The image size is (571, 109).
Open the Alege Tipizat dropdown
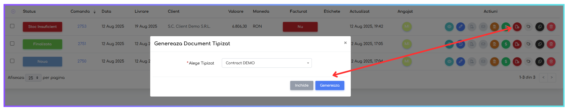coord(267,63)
